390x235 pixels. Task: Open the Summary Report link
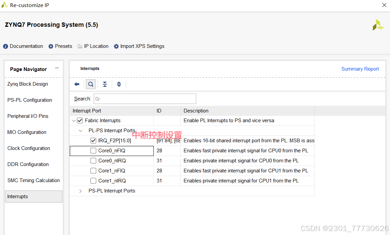point(360,69)
